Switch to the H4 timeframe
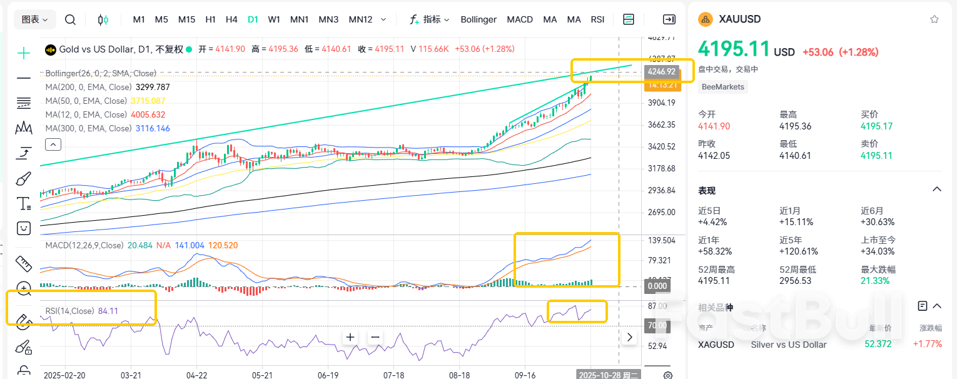 pyautogui.click(x=231, y=19)
